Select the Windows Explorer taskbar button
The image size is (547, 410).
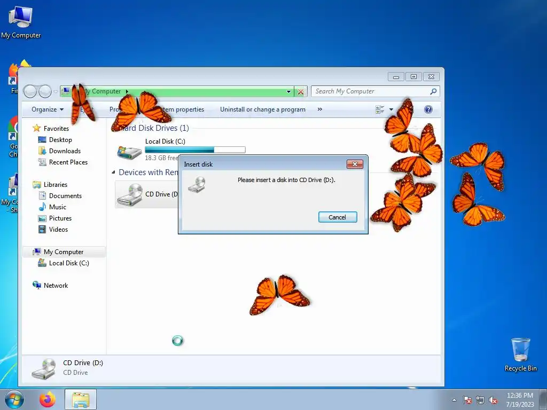click(x=81, y=399)
